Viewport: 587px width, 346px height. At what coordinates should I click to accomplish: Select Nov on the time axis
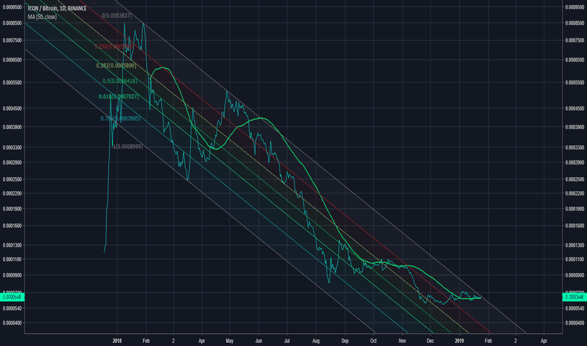pos(402,341)
